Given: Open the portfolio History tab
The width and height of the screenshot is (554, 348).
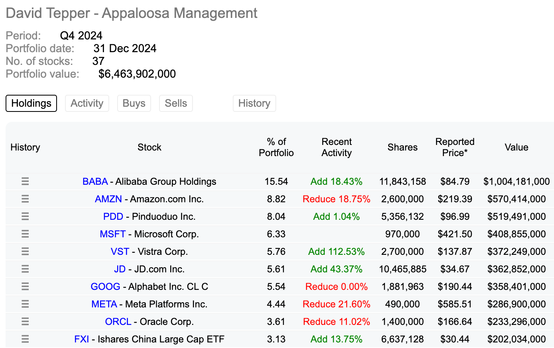Looking at the screenshot, I should (254, 103).
